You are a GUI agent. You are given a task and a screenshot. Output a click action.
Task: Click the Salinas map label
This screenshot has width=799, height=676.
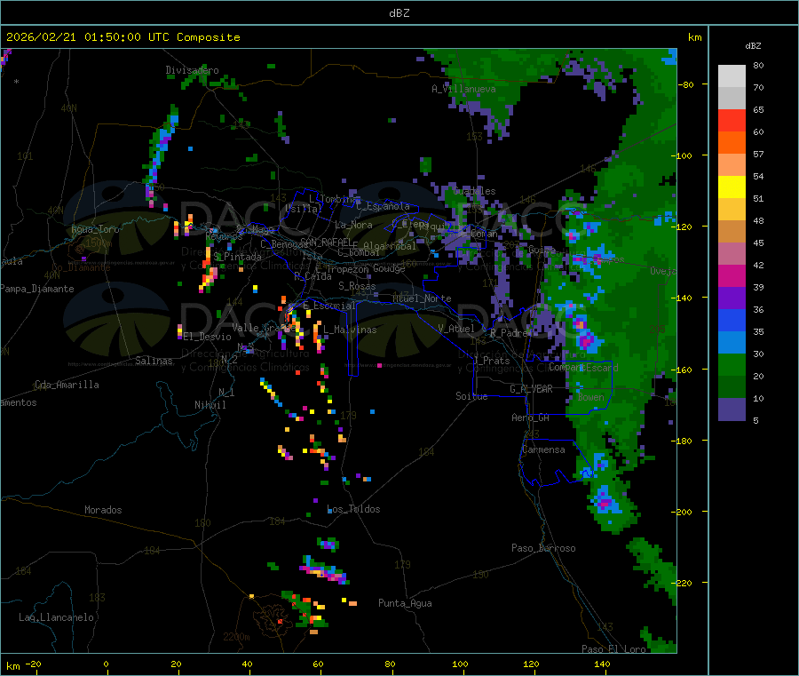(x=154, y=361)
